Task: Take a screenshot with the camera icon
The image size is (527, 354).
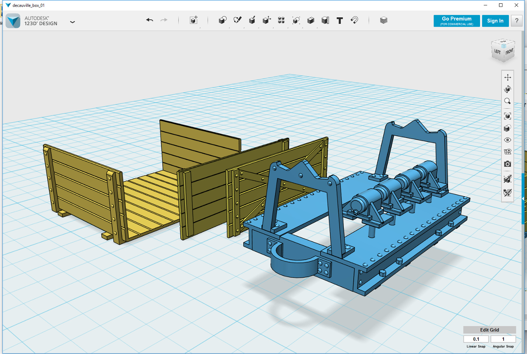Action: pyautogui.click(x=508, y=164)
